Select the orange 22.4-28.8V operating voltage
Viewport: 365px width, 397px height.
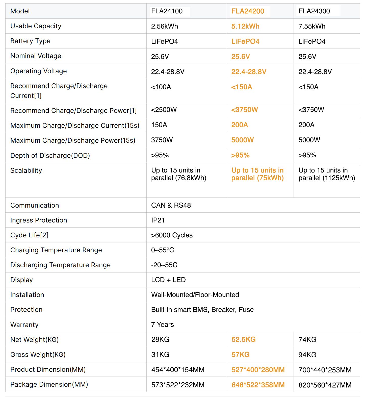click(249, 72)
